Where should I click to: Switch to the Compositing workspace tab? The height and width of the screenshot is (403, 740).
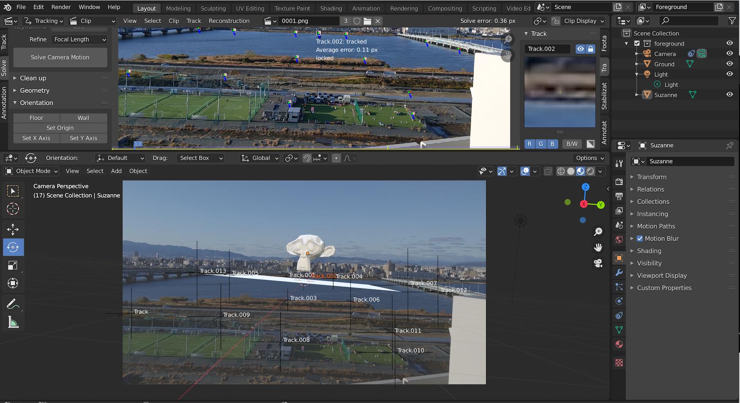click(445, 8)
